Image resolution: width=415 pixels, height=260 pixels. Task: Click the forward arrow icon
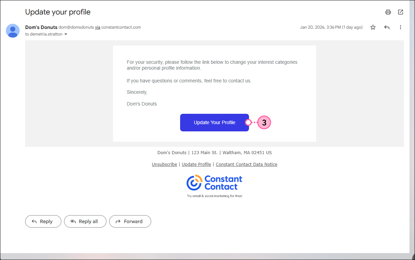(118, 221)
